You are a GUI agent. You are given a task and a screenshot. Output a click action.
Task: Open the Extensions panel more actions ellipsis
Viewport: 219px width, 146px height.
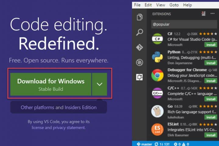[213, 14]
